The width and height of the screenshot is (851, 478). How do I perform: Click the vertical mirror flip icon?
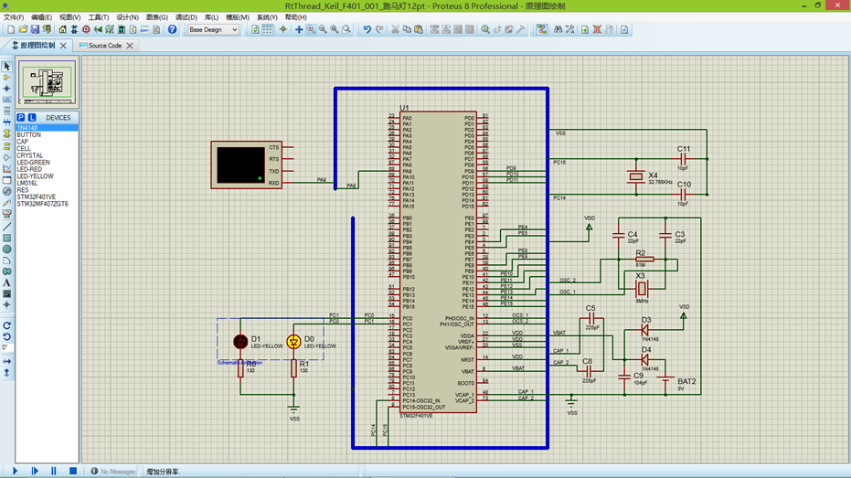click(x=6, y=373)
